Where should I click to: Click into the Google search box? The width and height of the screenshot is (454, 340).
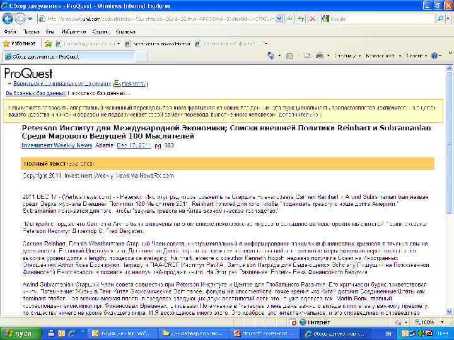point(382,19)
